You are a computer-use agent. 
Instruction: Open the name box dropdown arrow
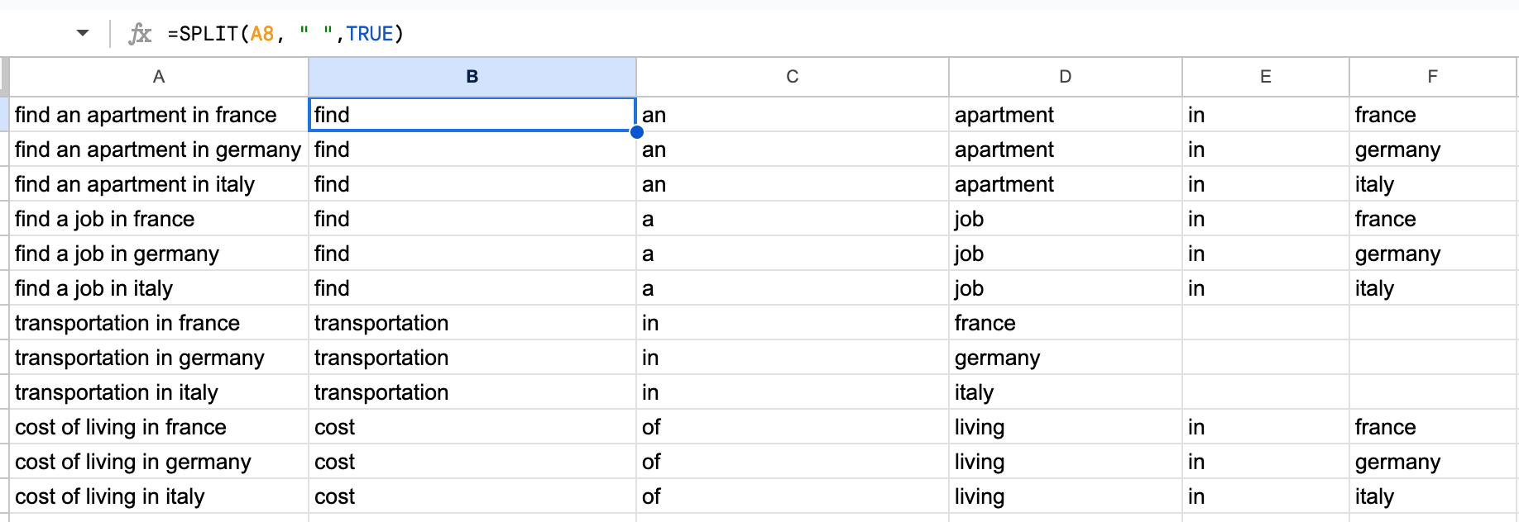(x=82, y=31)
